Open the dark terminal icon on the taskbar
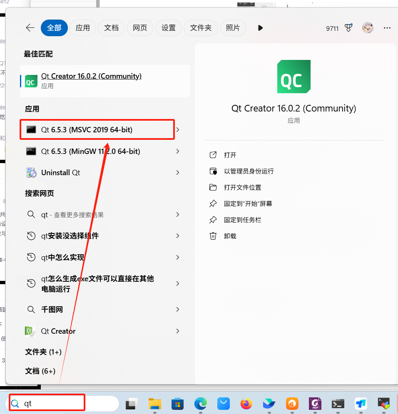Viewport: 398px width, 414px height. click(338, 404)
